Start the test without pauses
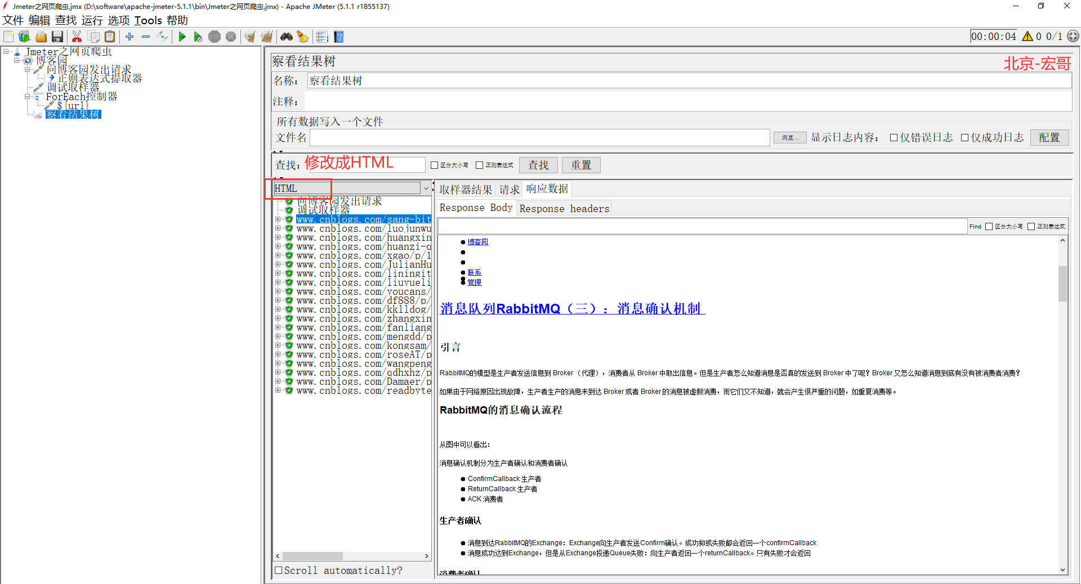 (x=198, y=37)
